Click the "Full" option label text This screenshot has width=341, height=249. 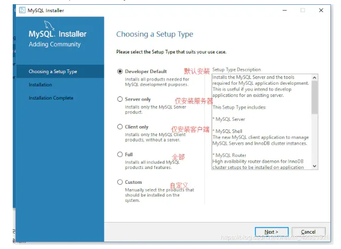(129, 155)
